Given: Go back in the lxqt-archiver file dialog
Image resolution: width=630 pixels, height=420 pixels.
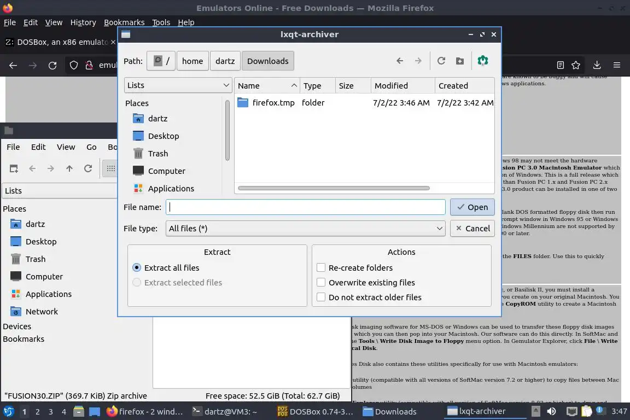Looking at the screenshot, I should point(400,61).
